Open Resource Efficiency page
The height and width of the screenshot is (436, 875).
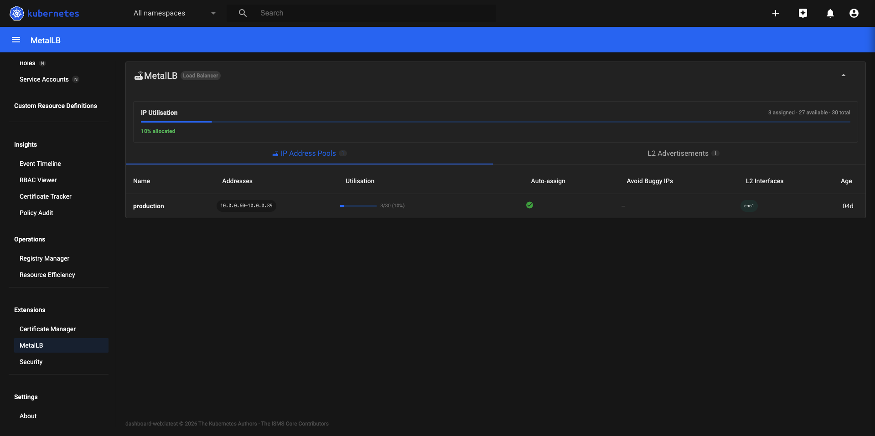click(x=47, y=275)
